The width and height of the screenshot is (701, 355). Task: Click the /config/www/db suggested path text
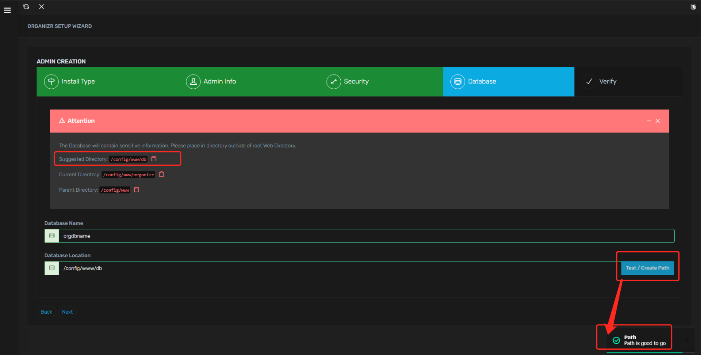click(x=128, y=159)
